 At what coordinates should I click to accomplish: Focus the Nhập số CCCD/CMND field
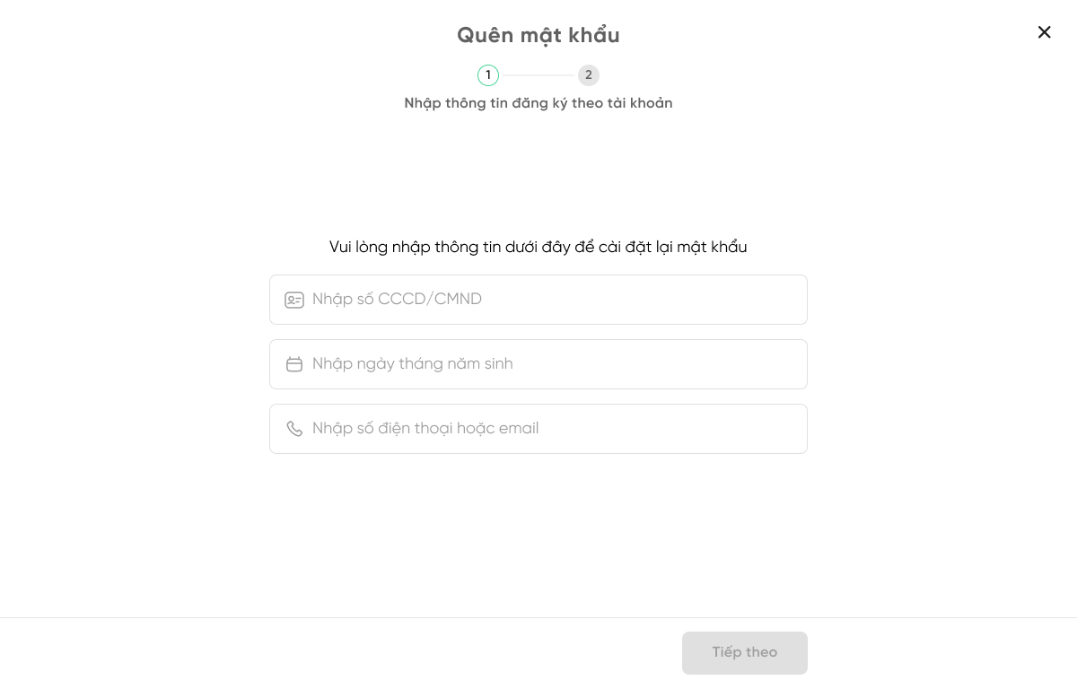click(x=628, y=300)
